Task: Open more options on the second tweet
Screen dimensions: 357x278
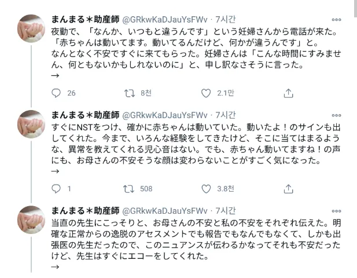Action: tap(336, 115)
